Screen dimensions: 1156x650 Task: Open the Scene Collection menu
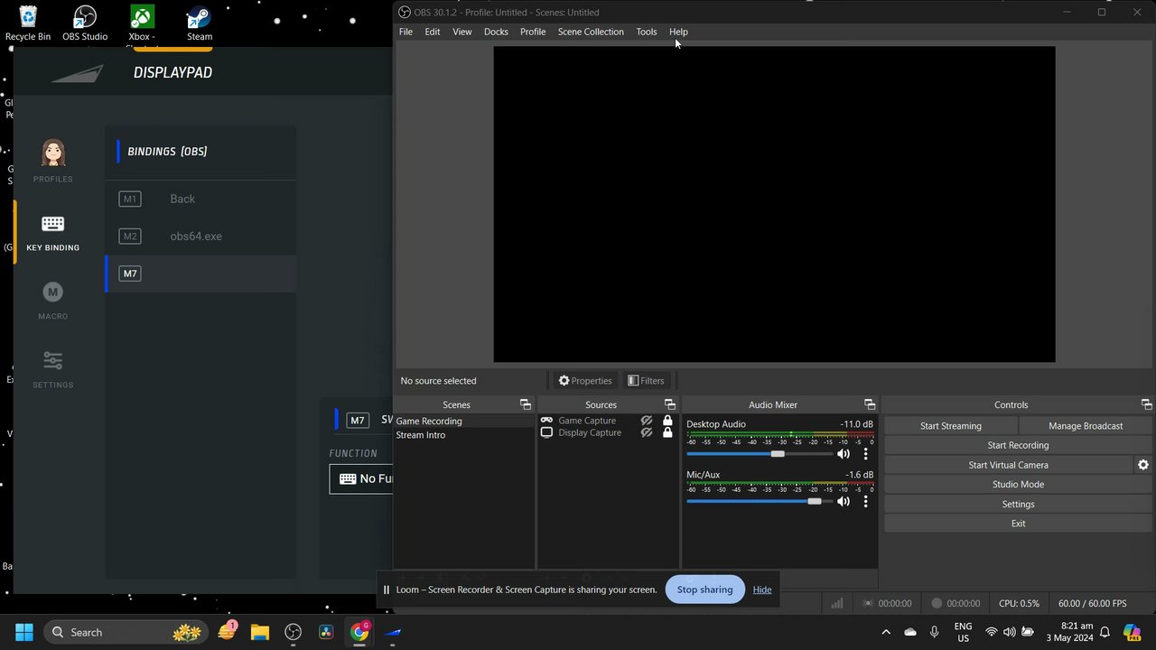coord(591,32)
